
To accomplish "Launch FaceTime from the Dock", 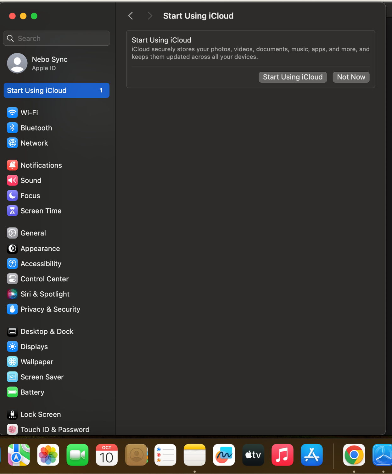I will click(x=77, y=455).
